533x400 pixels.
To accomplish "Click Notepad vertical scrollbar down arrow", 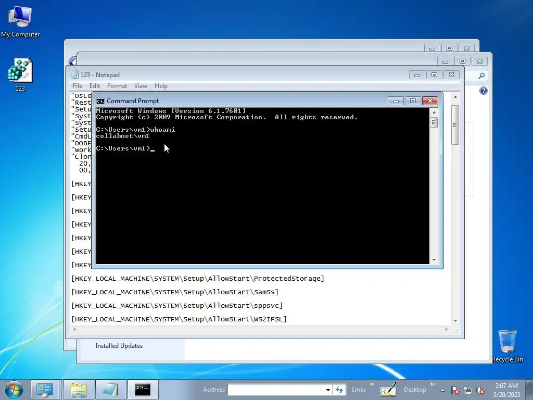I will pyautogui.click(x=455, y=321).
